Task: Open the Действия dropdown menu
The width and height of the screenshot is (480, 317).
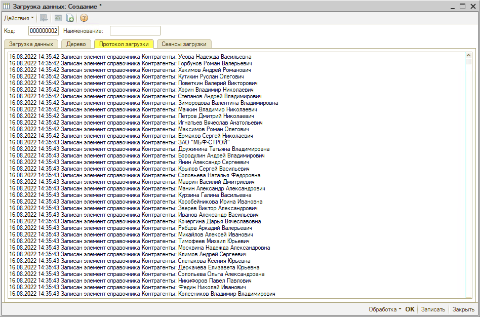Action: tap(19, 18)
